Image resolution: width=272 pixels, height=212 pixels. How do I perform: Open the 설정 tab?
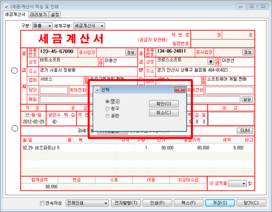[55, 15]
